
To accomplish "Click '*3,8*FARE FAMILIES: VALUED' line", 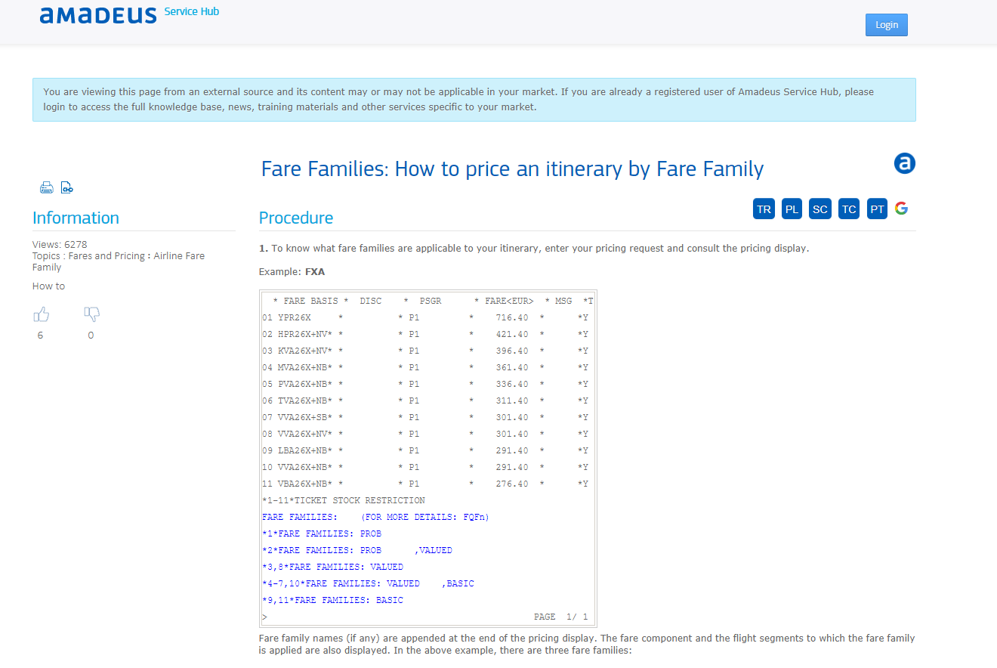I will pos(332,567).
